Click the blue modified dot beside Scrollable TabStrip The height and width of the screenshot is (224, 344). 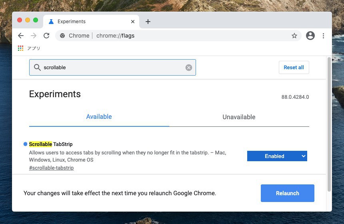pyautogui.click(x=26, y=144)
